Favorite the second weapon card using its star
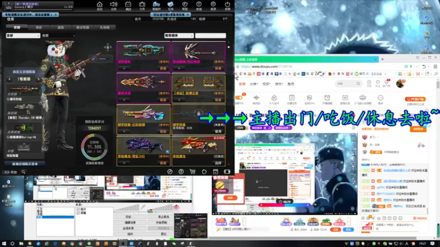 (179, 68)
